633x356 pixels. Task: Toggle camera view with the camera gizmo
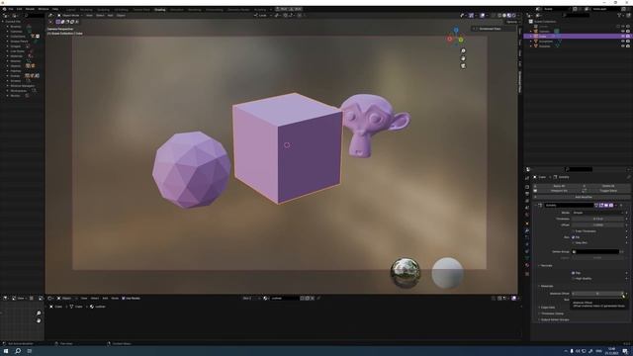tap(463, 65)
